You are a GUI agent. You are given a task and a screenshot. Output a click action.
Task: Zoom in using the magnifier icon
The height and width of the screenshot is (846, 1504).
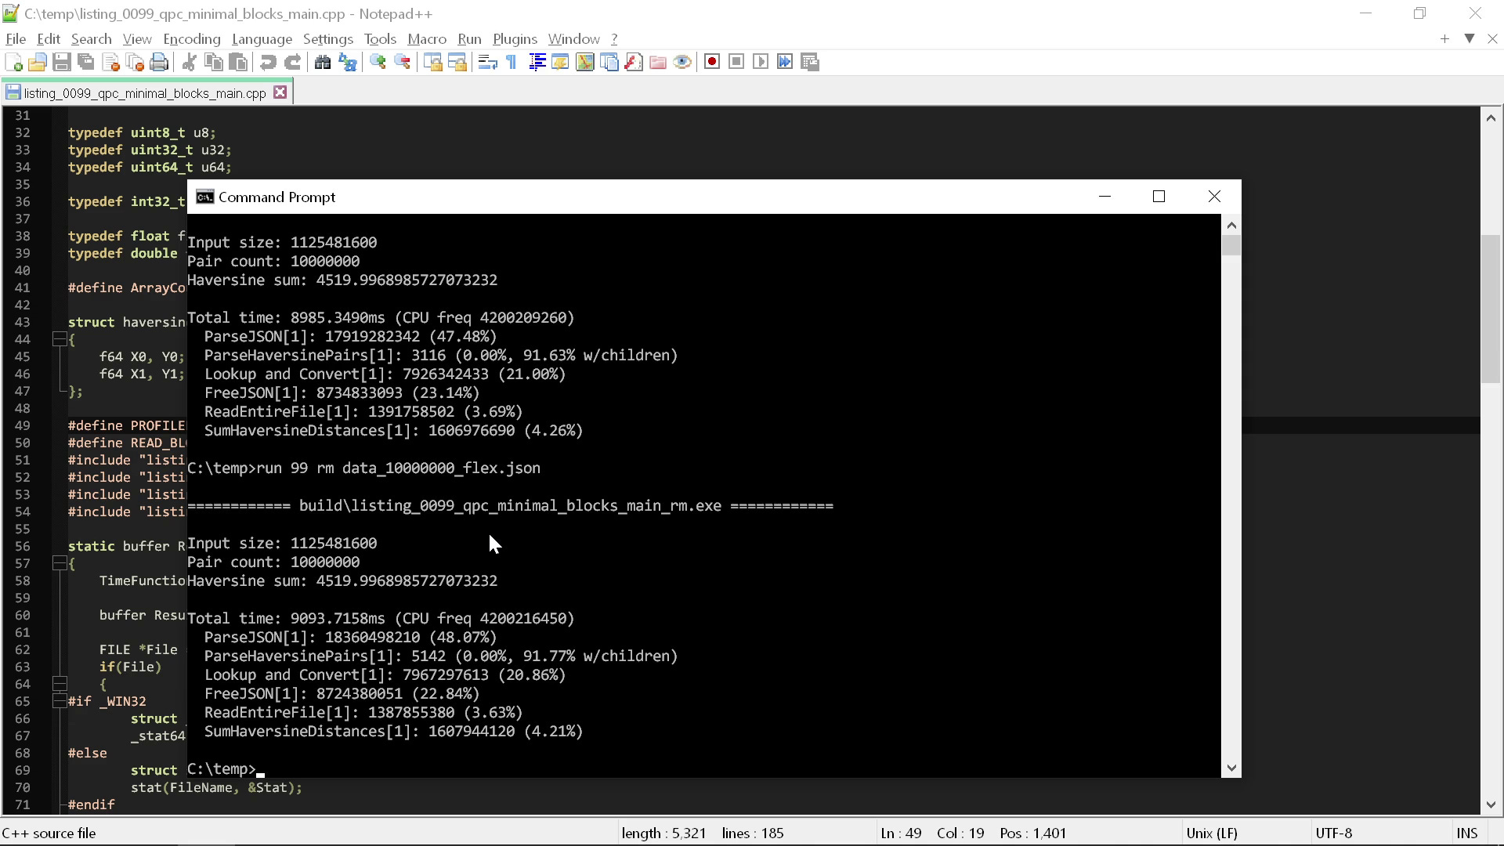(378, 62)
